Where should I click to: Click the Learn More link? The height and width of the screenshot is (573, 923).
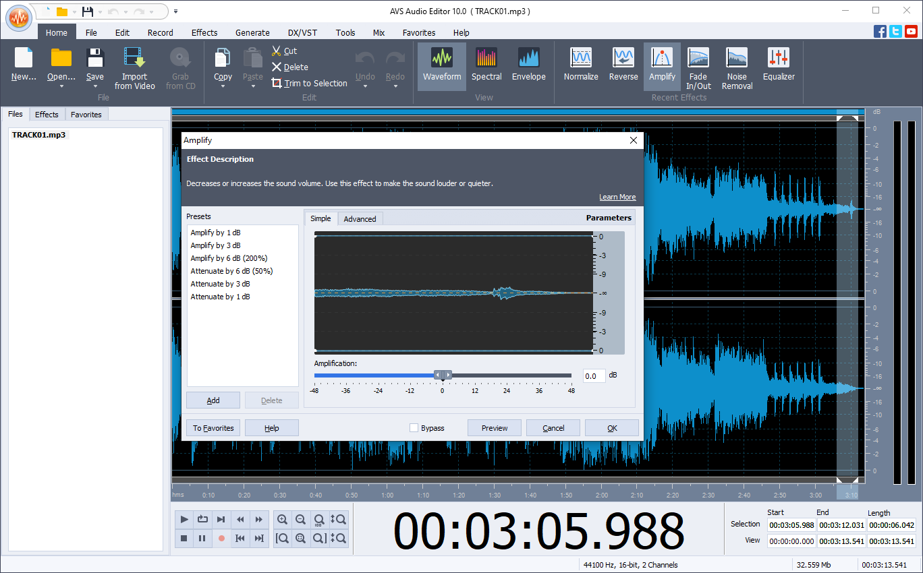point(617,197)
